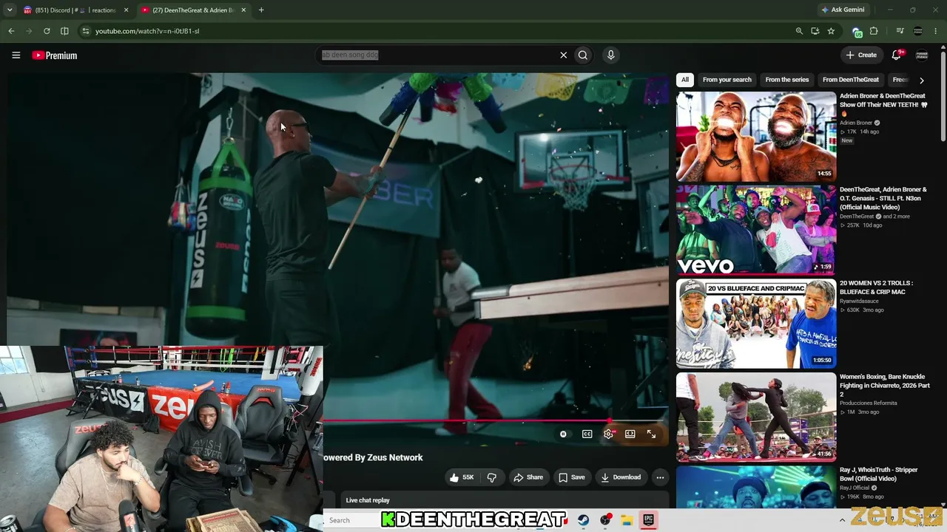Dislike this video

491,477
